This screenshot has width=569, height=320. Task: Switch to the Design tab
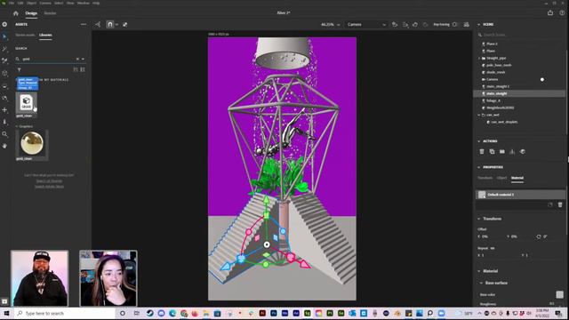[x=31, y=13]
